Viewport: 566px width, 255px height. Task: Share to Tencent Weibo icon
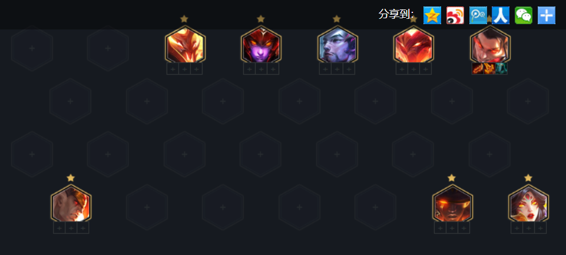pos(478,15)
